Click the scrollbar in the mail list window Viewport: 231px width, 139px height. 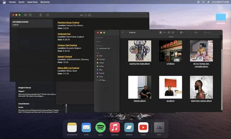66,108
